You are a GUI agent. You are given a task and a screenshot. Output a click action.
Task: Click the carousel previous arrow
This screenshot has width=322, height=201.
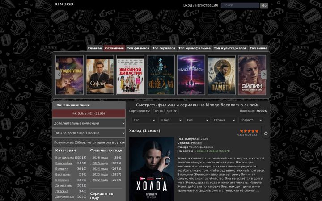click(58, 75)
